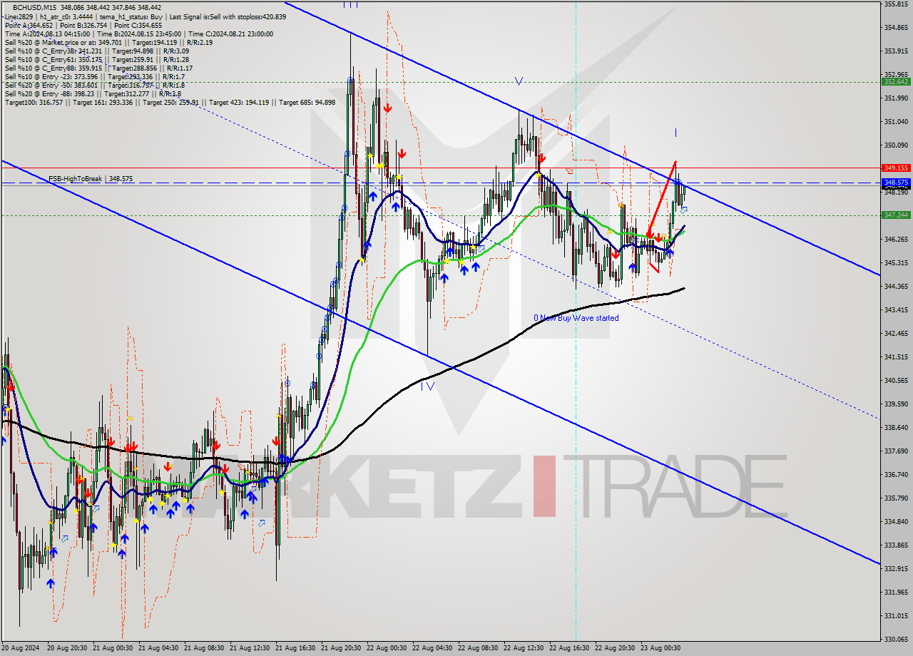Click the 'Point A:364.652' label
The image size is (913, 656).
29,25
